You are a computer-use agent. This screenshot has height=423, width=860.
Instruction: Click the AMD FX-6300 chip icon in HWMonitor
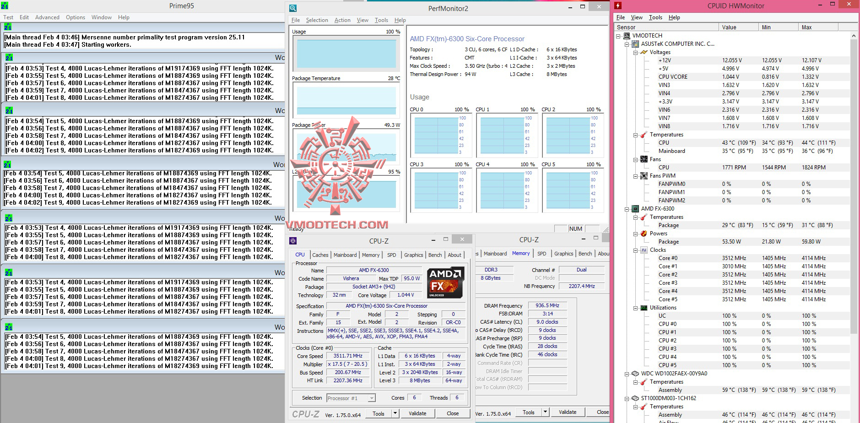pyautogui.click(x=635, y=209)
